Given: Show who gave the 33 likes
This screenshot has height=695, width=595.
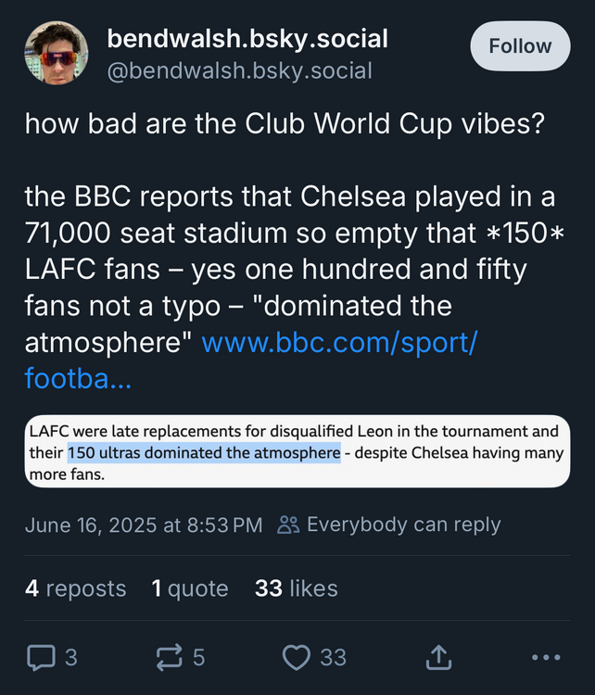Looking at the screenshot, I should tap(296, 588).
